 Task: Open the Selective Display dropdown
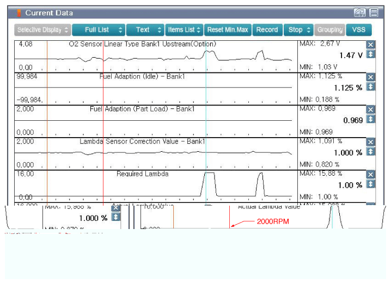tap(42, 30)
